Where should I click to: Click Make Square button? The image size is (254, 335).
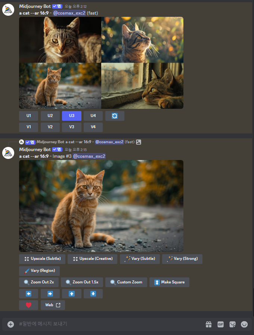point(169,282)
